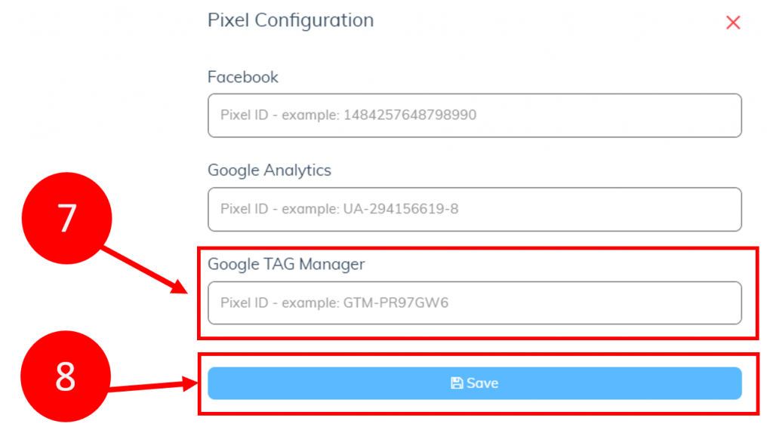Screen dimensions: 773x433
Task: Focus the Google Analytics Pixel ID field
Action: click(474, 210)
